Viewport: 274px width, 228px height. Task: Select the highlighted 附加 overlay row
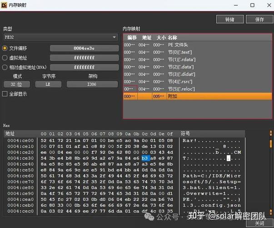coord(198,96)
